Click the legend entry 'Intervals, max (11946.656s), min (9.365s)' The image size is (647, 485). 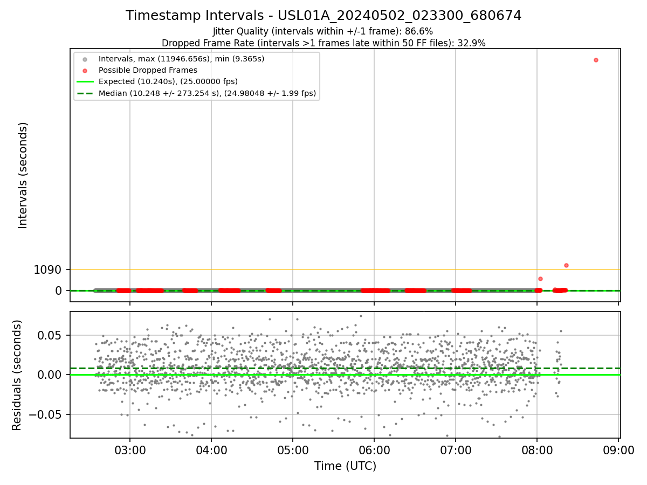point(181,59)
